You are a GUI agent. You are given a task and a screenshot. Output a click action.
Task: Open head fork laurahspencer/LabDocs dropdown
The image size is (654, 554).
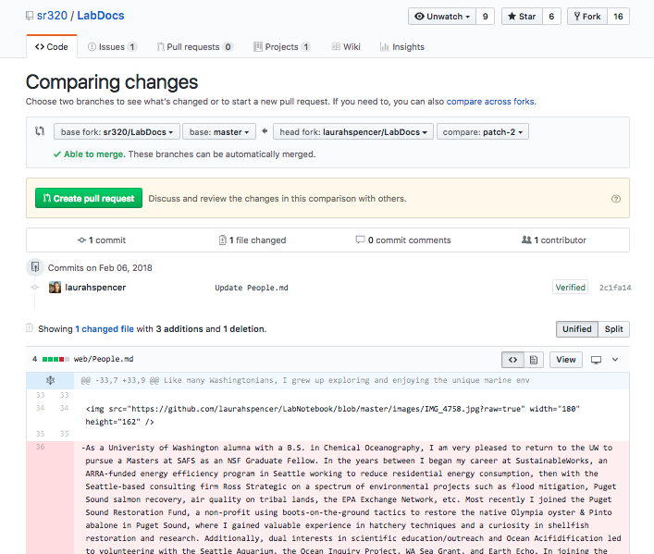click(x=353, y=131)
